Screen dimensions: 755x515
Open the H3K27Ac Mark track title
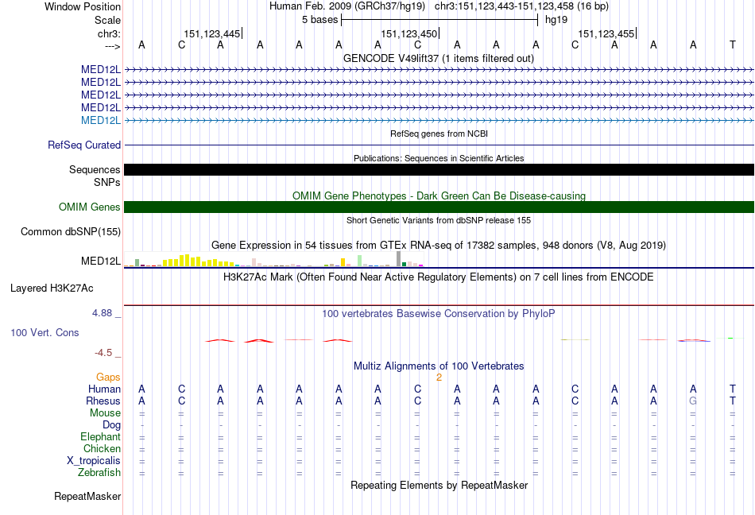coord(439,277)
